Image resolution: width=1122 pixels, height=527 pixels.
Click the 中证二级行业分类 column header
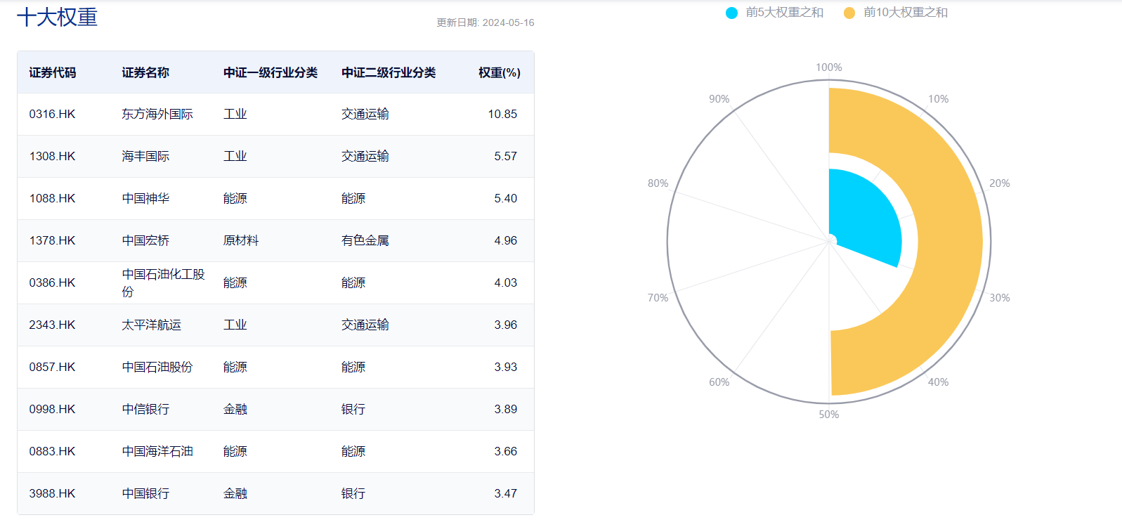pos(389,72)
